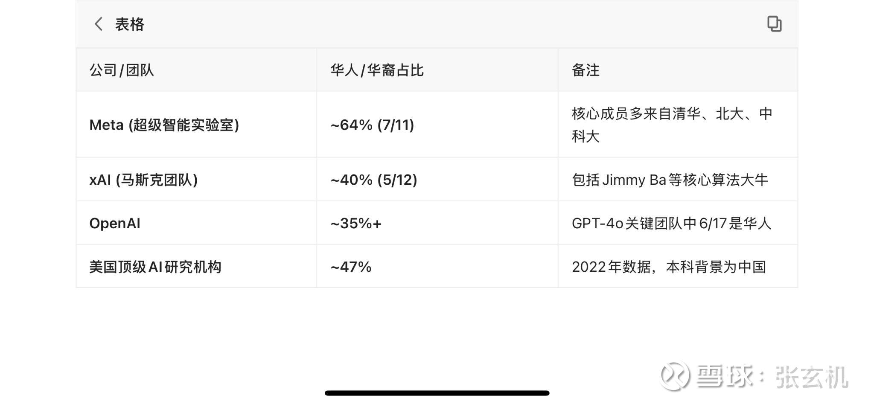The height and width of the screenshot is (404, 874).
Task: Click the xAI (马斯克团队) cell
Action: (143, 180)
